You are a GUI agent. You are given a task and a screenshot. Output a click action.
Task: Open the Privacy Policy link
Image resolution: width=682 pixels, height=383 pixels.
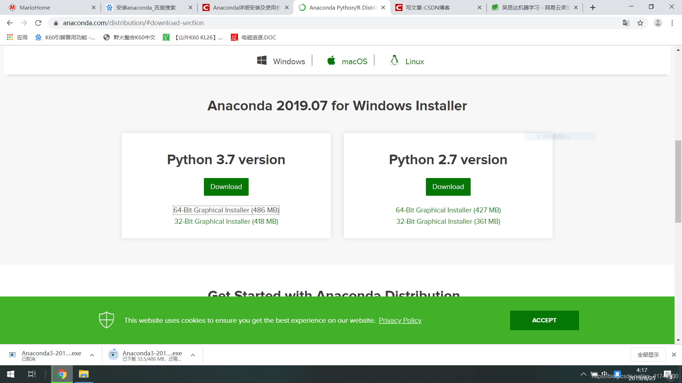pos(400,320)
